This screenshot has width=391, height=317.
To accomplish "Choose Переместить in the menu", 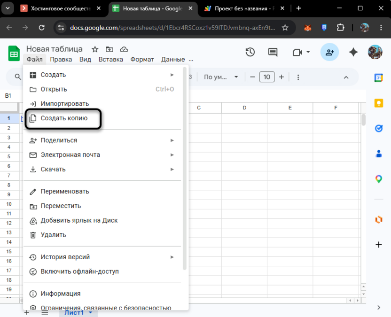I will pyautogui.click(x=102, y=206).
